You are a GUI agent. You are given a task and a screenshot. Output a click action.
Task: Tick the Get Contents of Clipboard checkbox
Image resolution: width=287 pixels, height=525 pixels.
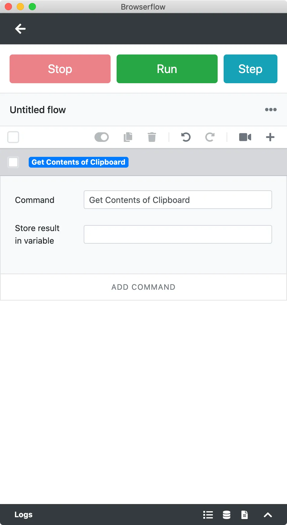pos(13,162)
